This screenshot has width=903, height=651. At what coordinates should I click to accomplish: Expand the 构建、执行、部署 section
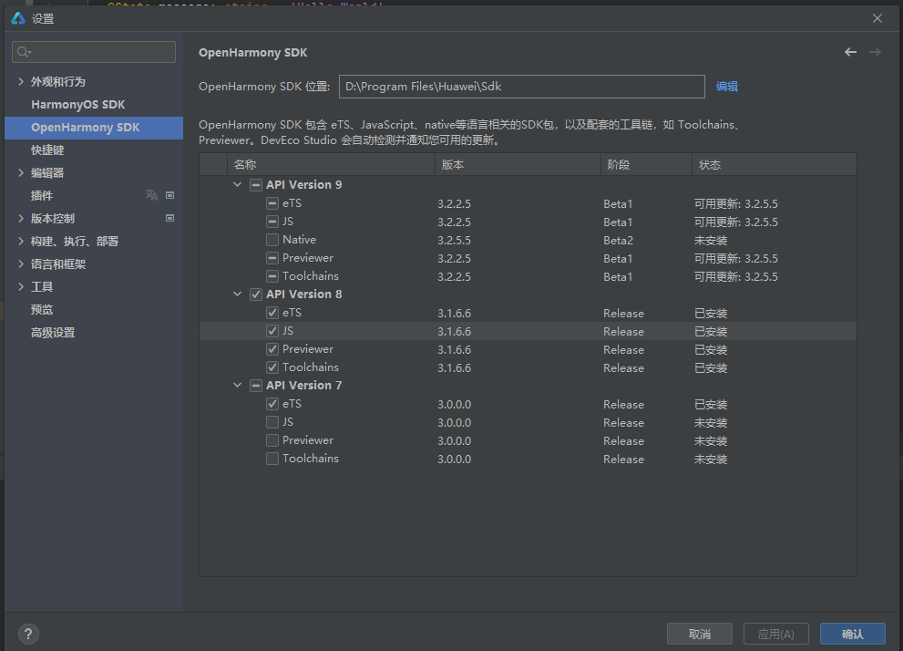click(x=21, y=241)
